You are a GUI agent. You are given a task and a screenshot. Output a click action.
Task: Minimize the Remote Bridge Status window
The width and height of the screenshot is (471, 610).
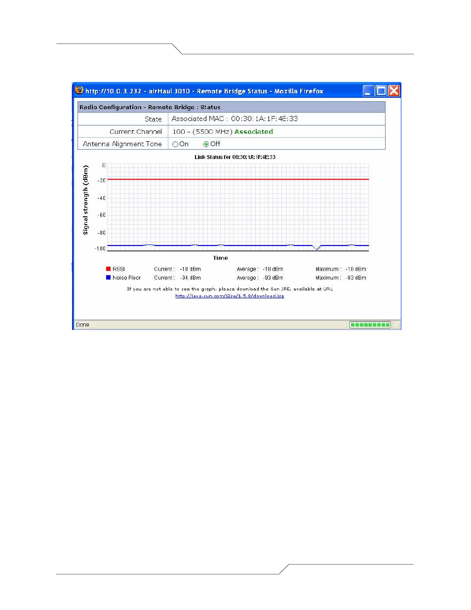pyautogui.click(x=368, y=91)
